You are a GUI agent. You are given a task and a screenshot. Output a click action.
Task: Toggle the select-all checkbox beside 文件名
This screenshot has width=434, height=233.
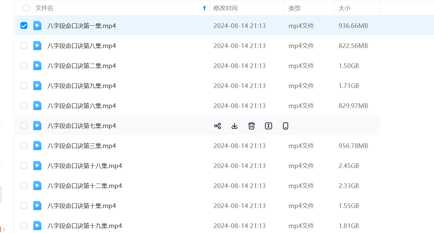[26, 8]
